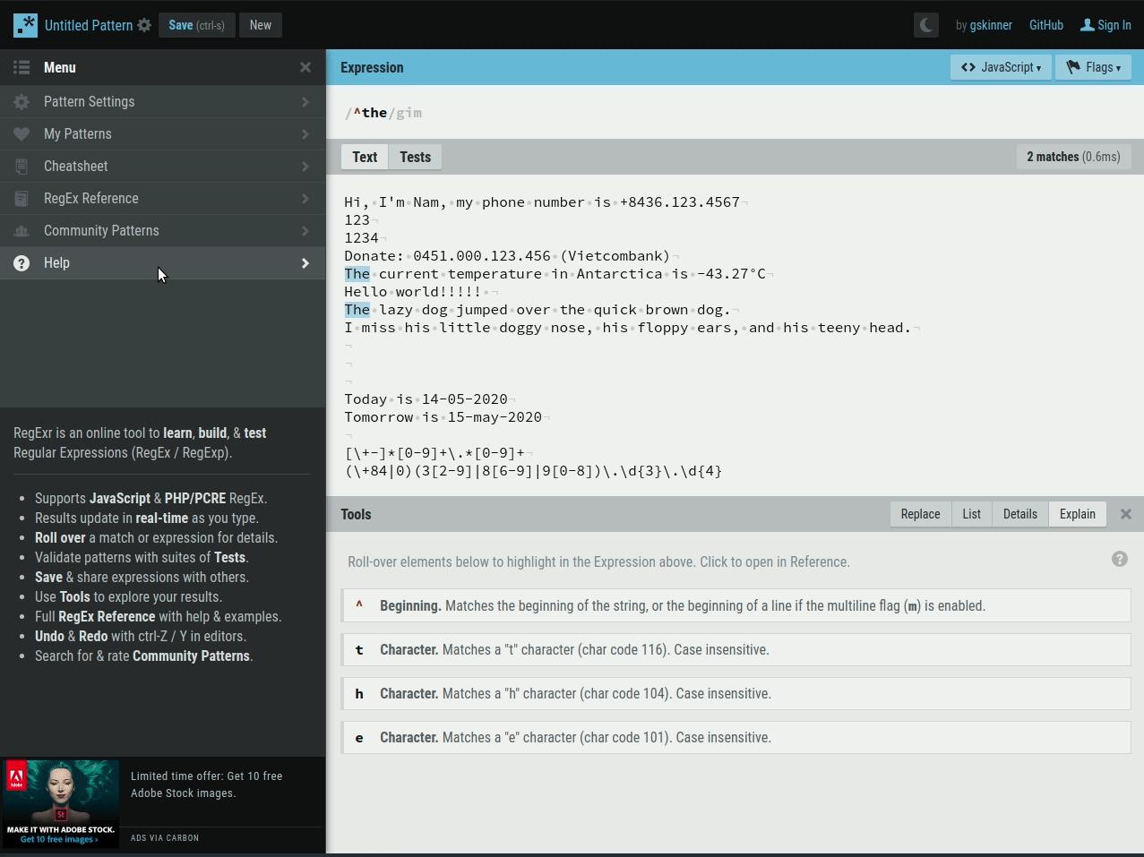Switch to the Tests tab
The height and width of the screenshot is (857, 1144).
pos(415,157)
